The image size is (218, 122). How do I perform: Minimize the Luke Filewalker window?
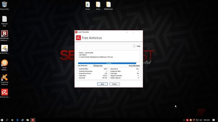[127, 32]
